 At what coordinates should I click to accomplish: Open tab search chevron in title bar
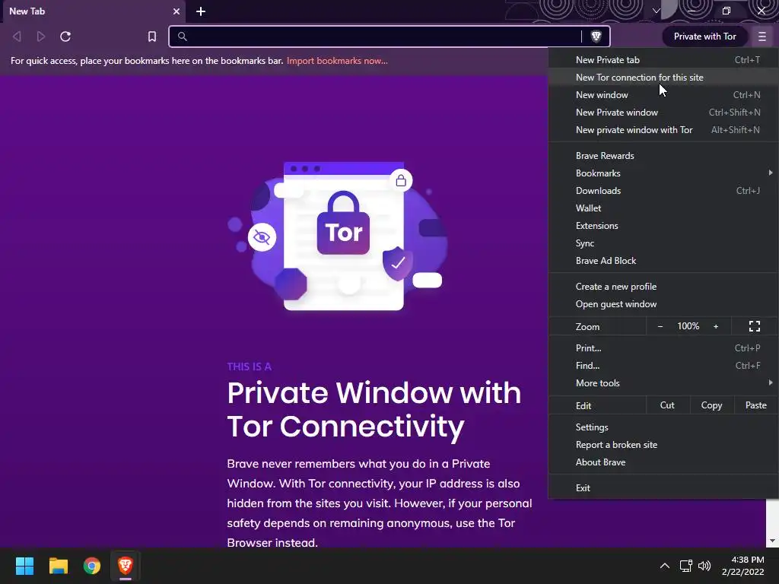coord(657,11)
